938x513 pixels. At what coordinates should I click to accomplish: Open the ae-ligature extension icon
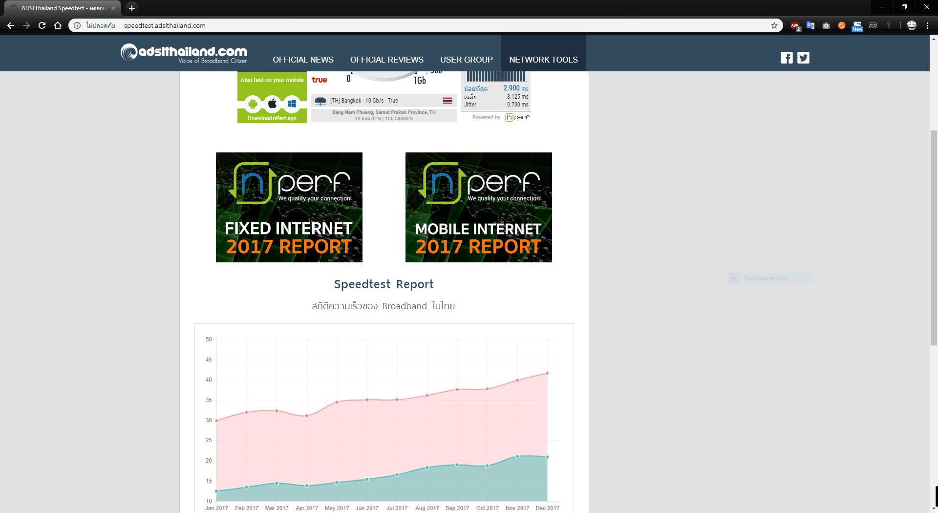click(x=873, y=25)
